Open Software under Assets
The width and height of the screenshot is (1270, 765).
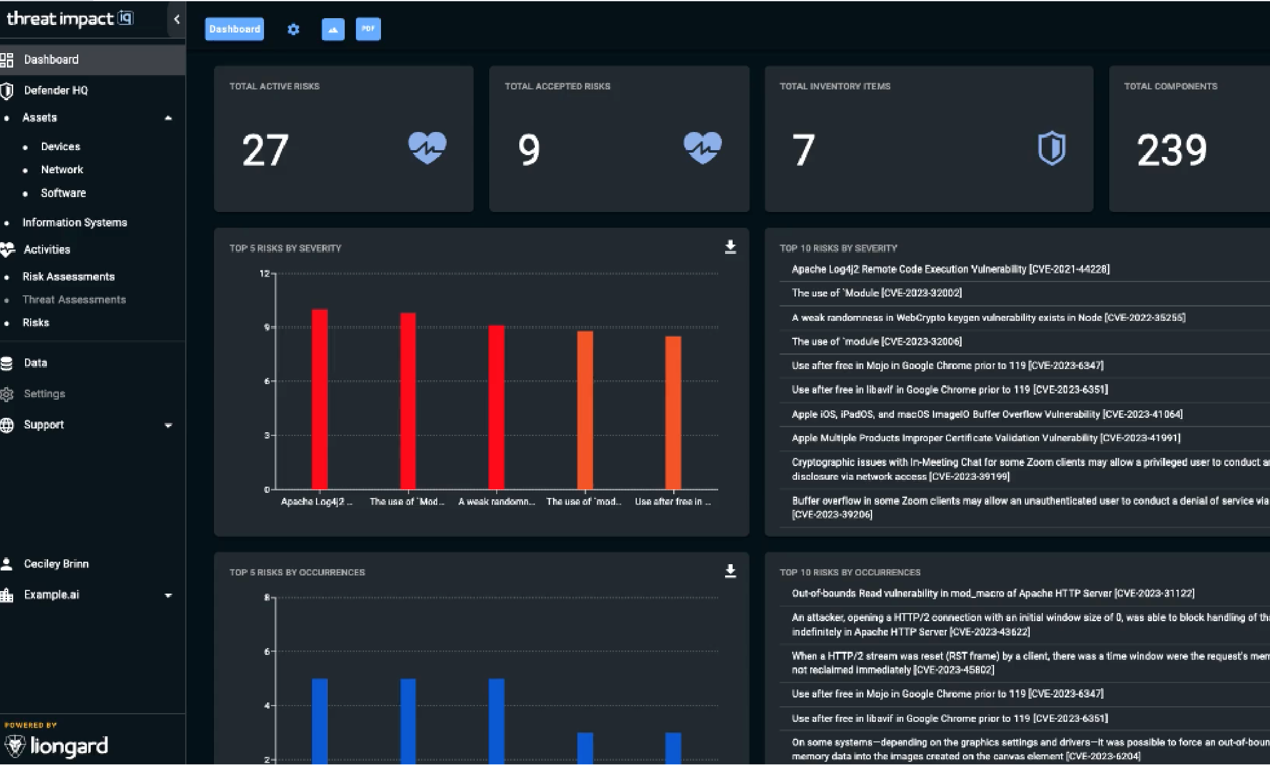click(x=63, y=193)
